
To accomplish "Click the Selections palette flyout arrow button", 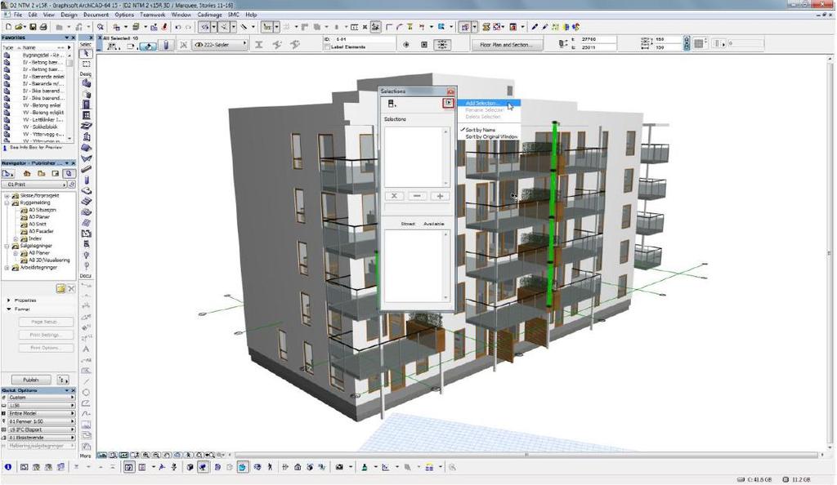I will tap(449, 103).
